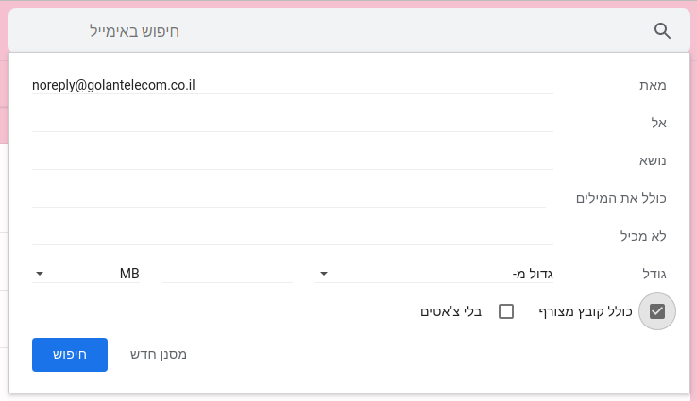Click the נושא subject input field
Viewport: 697px width, 401px height.
[x=293, y=160]
